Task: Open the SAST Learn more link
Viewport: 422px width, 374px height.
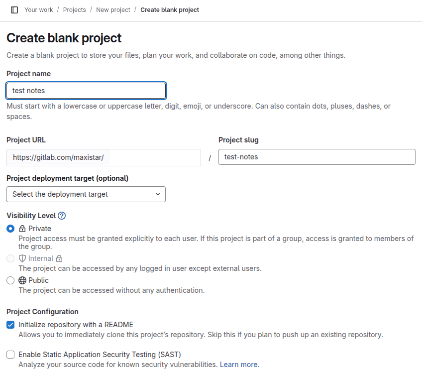Action: (238, 365)
